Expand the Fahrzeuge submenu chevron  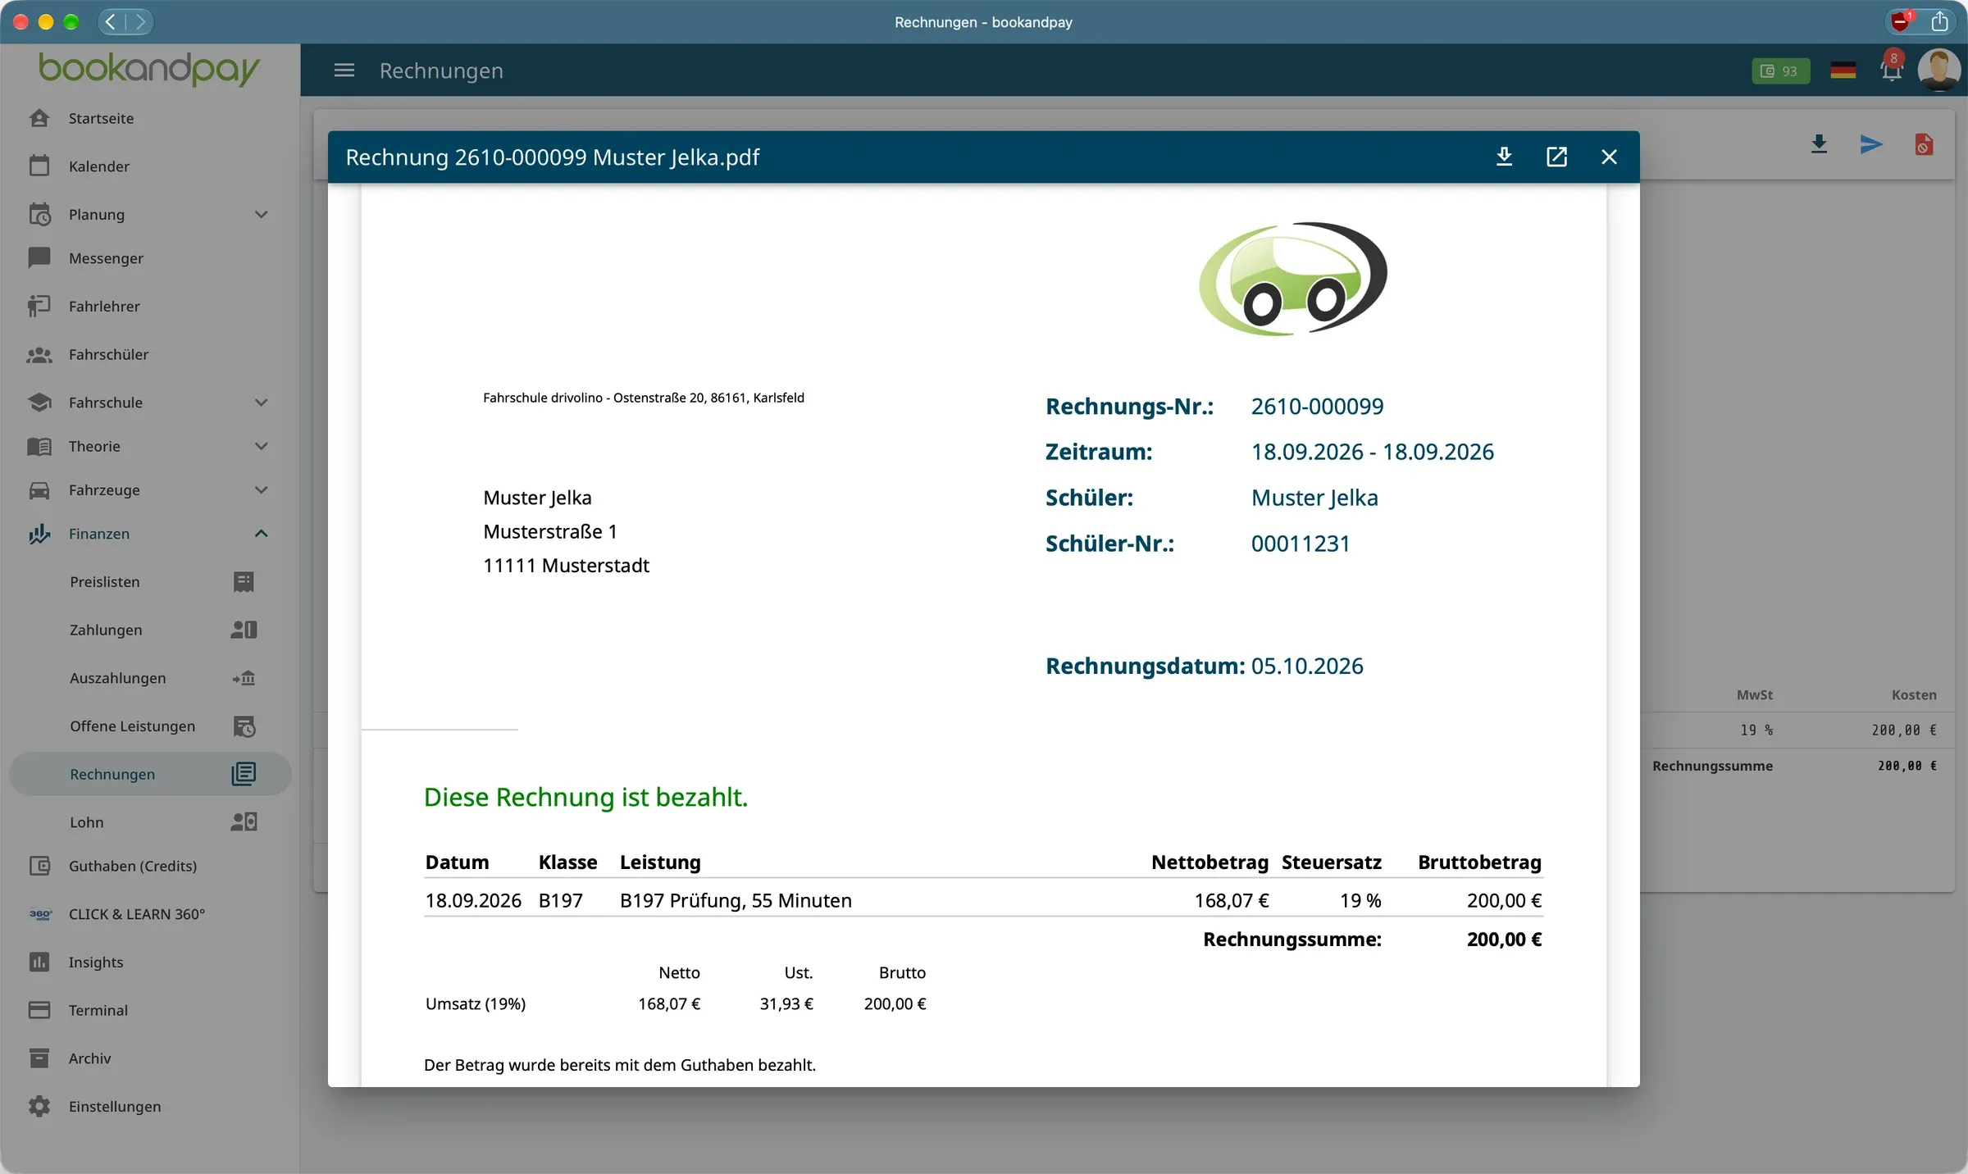point(261,490)
